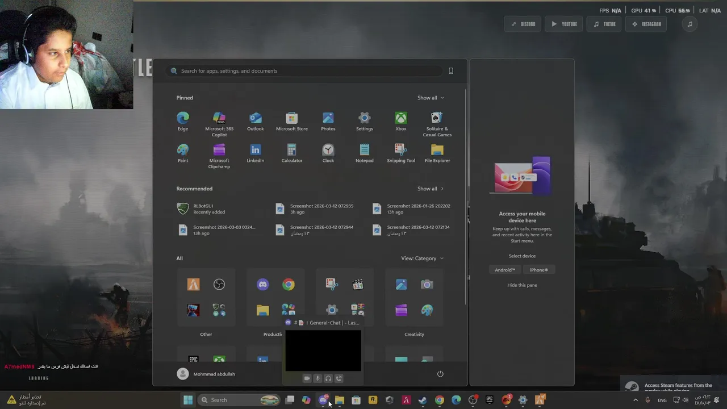
Task: Click the Instagram overlay button
Action: click(646, 24)
